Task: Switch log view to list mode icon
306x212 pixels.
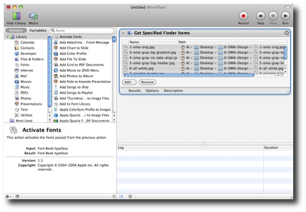Action: [121, 196]
